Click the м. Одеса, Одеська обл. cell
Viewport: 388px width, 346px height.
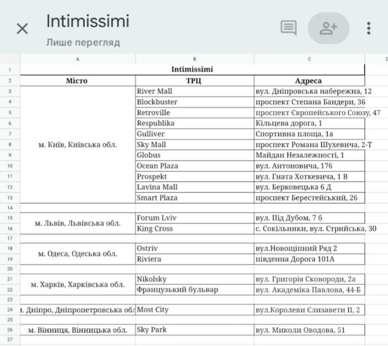78,254
